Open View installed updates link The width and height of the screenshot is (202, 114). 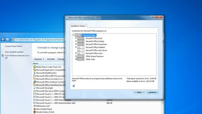click(x=14, y=52)
